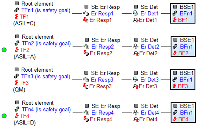
Task: Select the error response icon beside Er Resp1 function
Action: (x=86, y=13)
